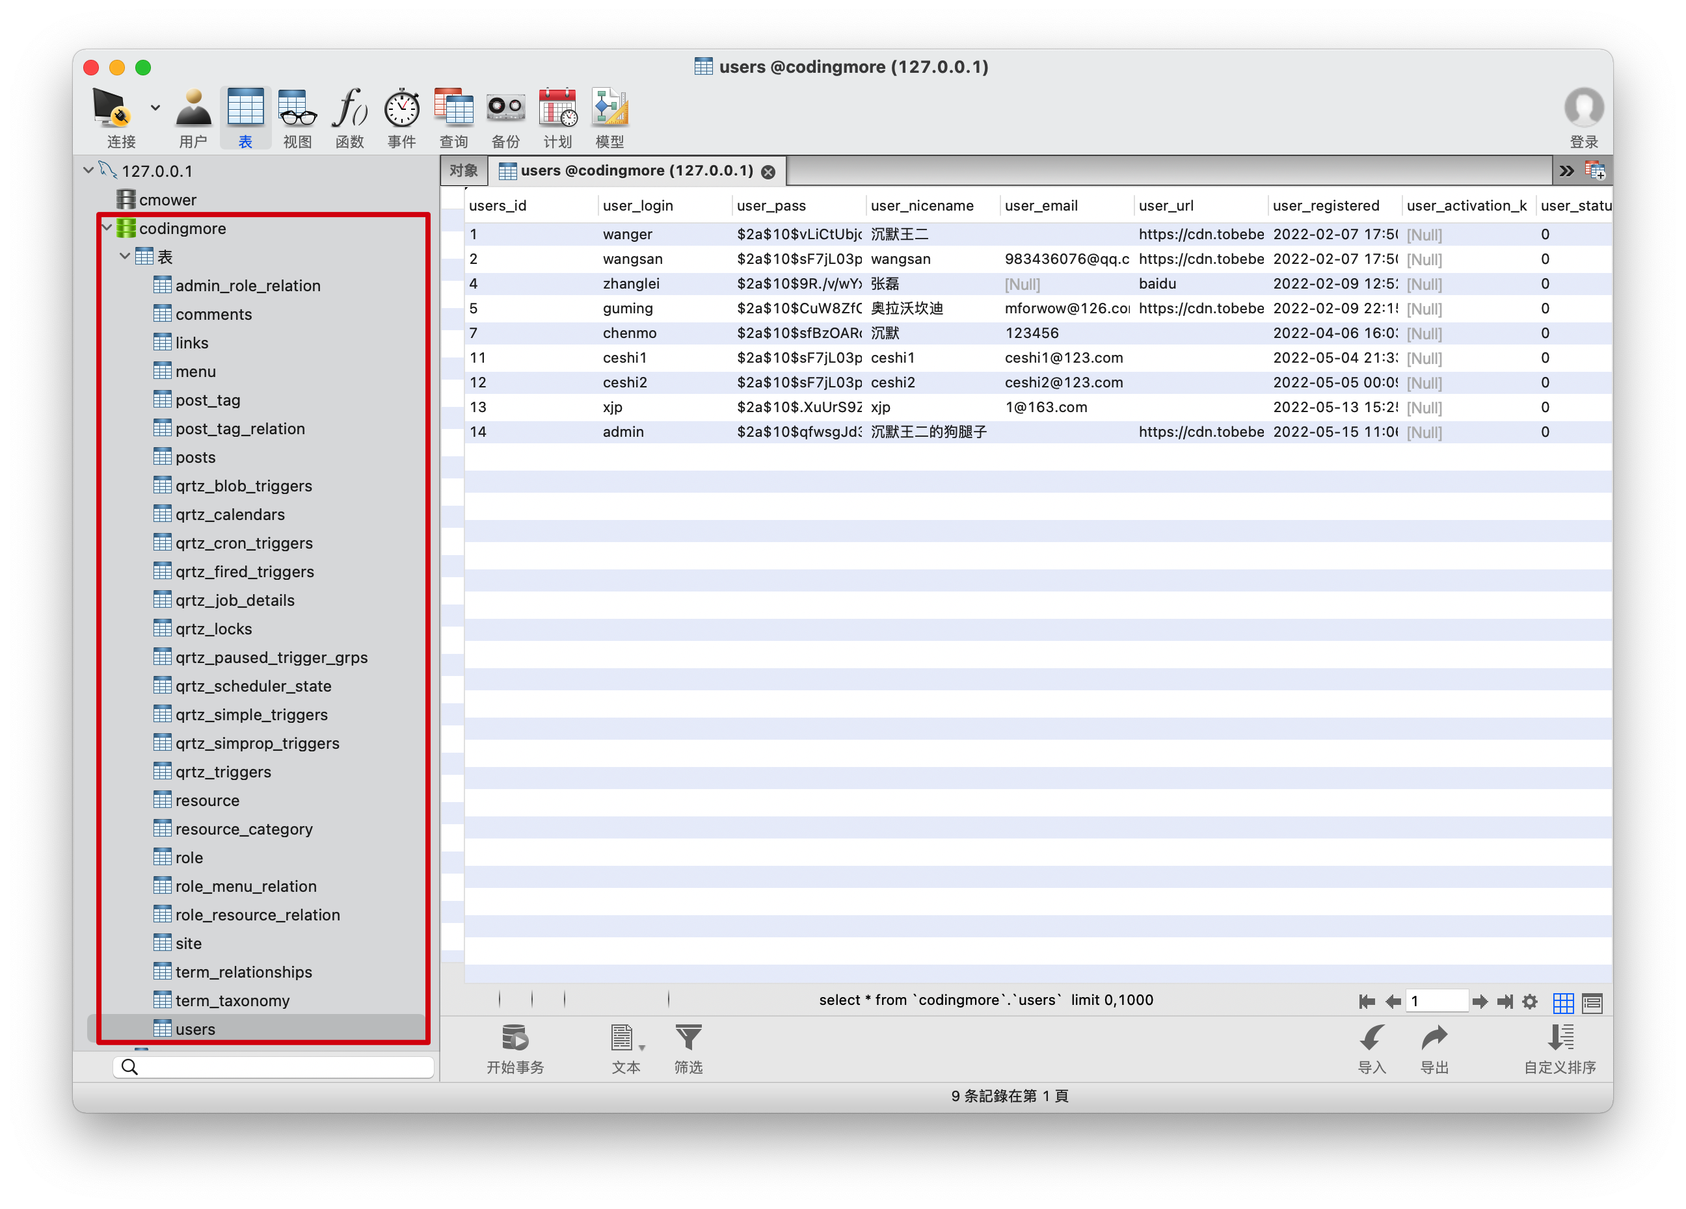The width and height of the screenshot is (1686, 1209).
Task: Switch to the Objects (对象) tab
Action: click(463, 171)
